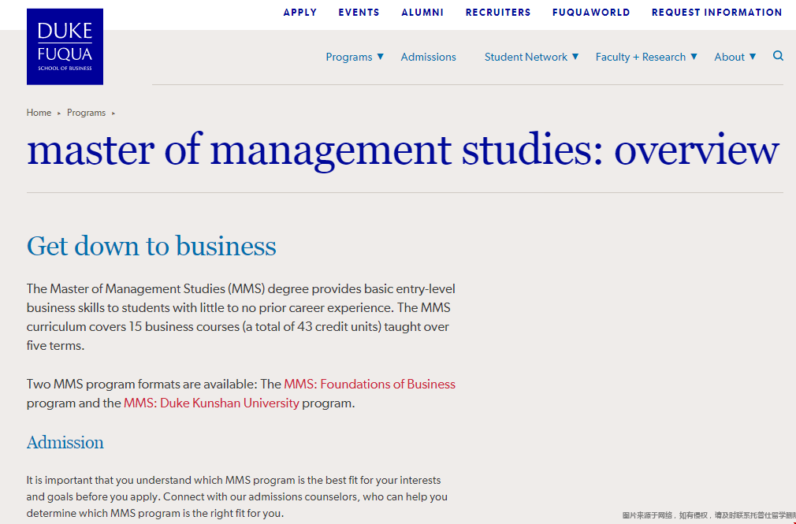
Task: Click REQUEST INFORMATION in the top bar
Action: tap(717, 12)
